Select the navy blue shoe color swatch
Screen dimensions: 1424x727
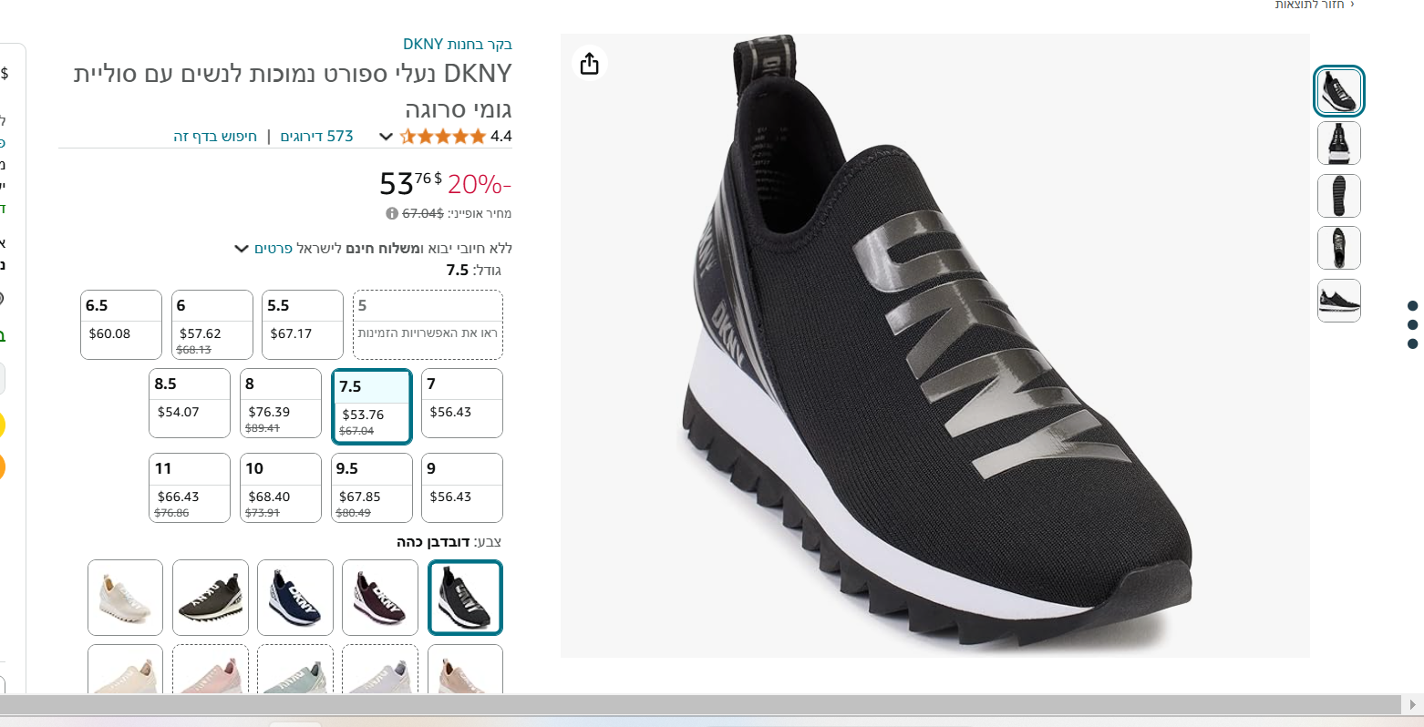[x=295, y=598]
